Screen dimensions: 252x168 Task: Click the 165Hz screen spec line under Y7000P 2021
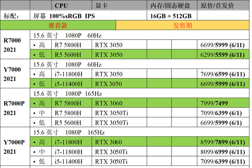[x=69, y=132]
